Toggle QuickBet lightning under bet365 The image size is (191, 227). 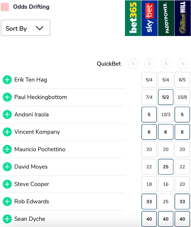tap(133, 64)
